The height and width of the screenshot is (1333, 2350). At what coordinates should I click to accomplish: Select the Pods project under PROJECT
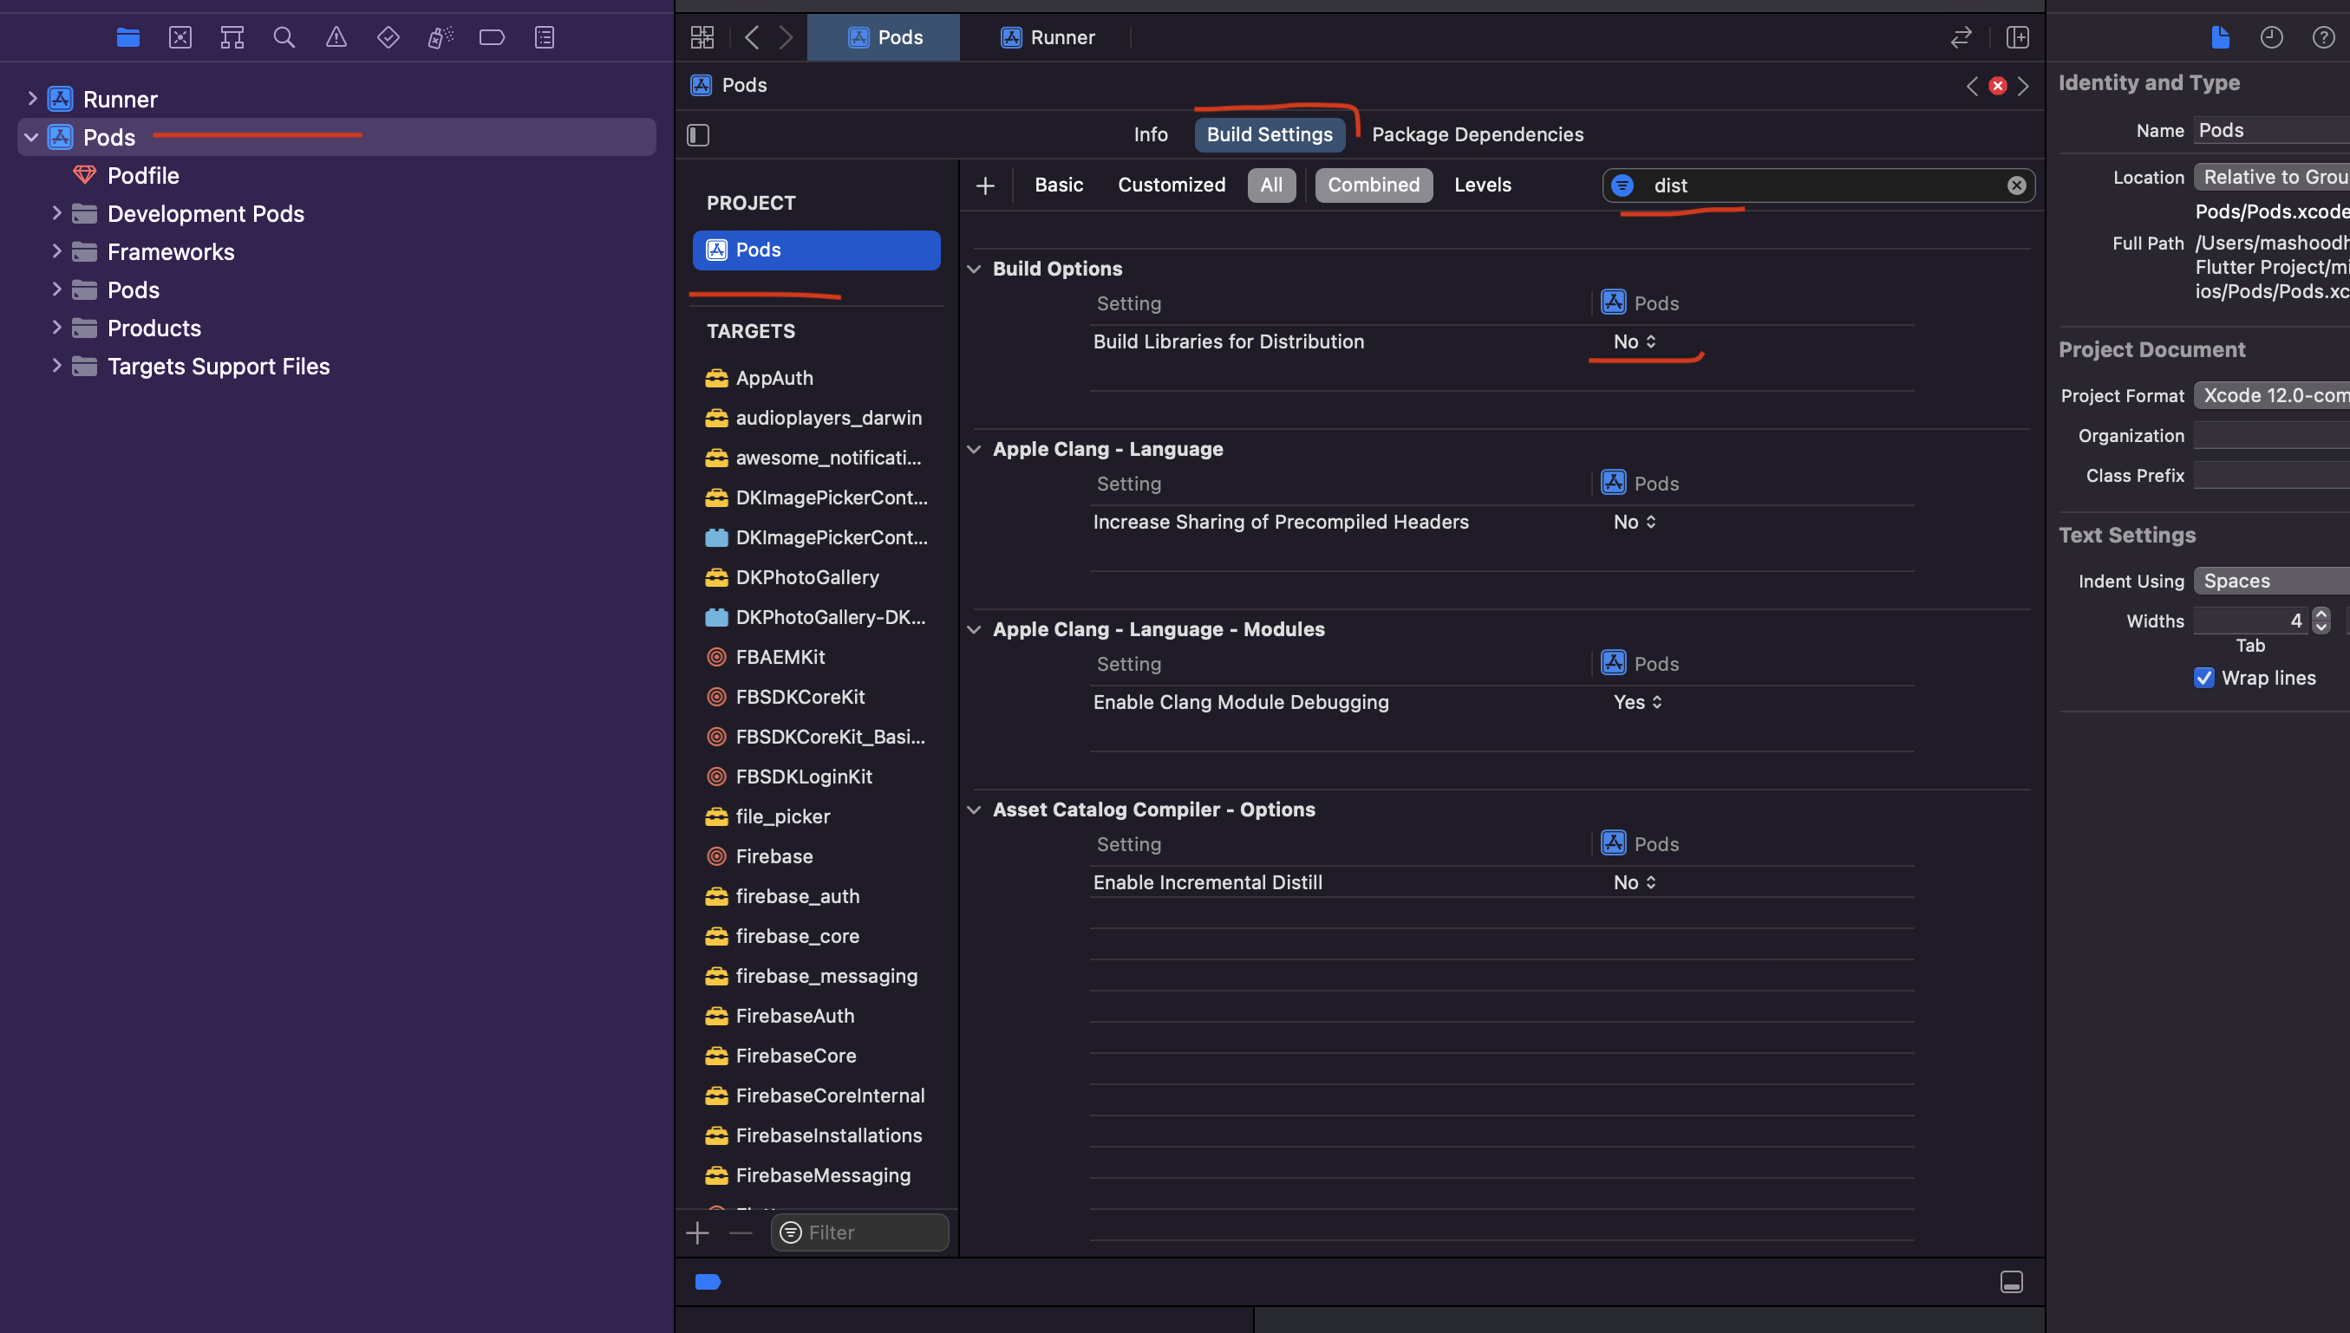pyautogui.click(x=816, y=250)
